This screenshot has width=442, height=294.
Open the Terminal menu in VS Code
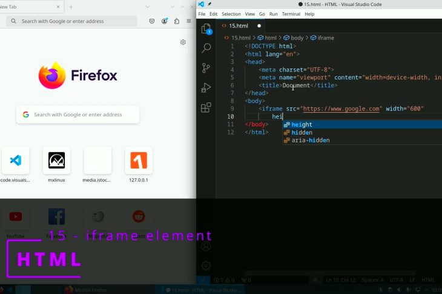click(291, 14)
